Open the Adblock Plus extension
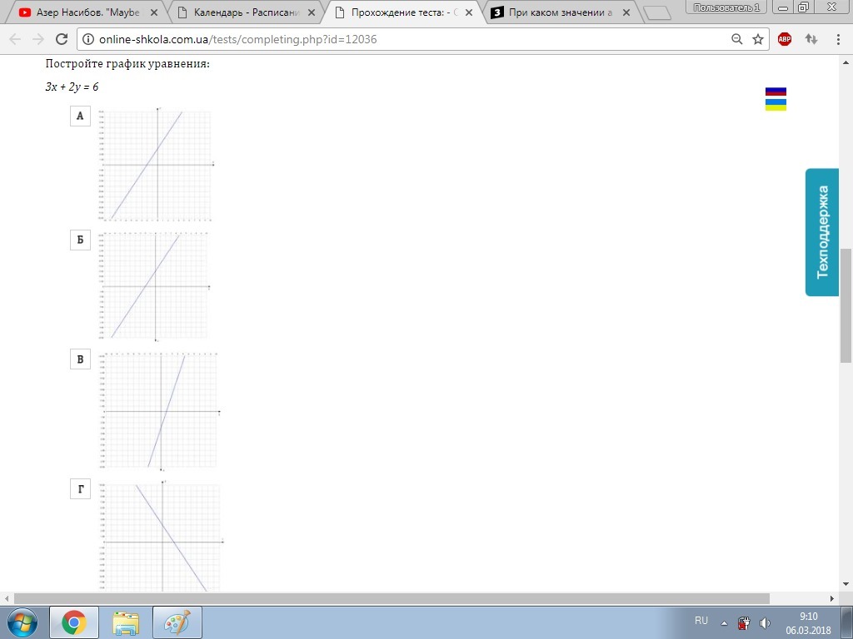 pyautogui.click(x=785, y=39)
